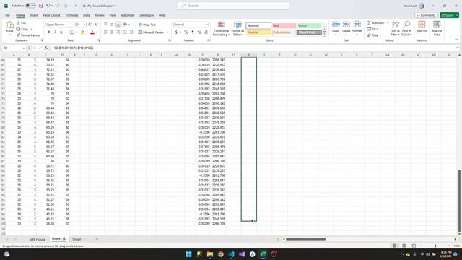
Task: Click the Comments button
Action: coord(426,15)
